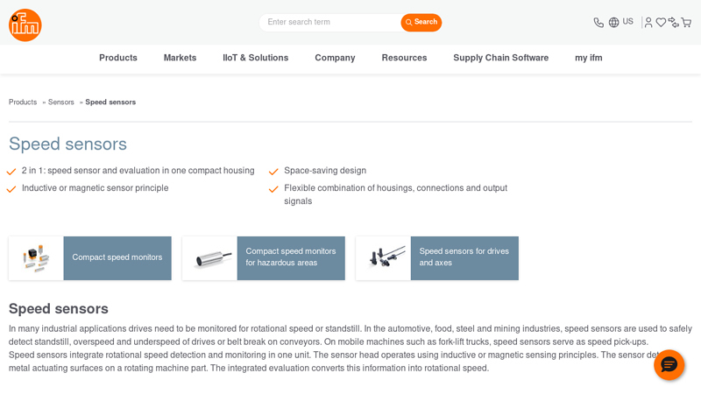
Task: Focus the search term input field
Action: point(329,23)
